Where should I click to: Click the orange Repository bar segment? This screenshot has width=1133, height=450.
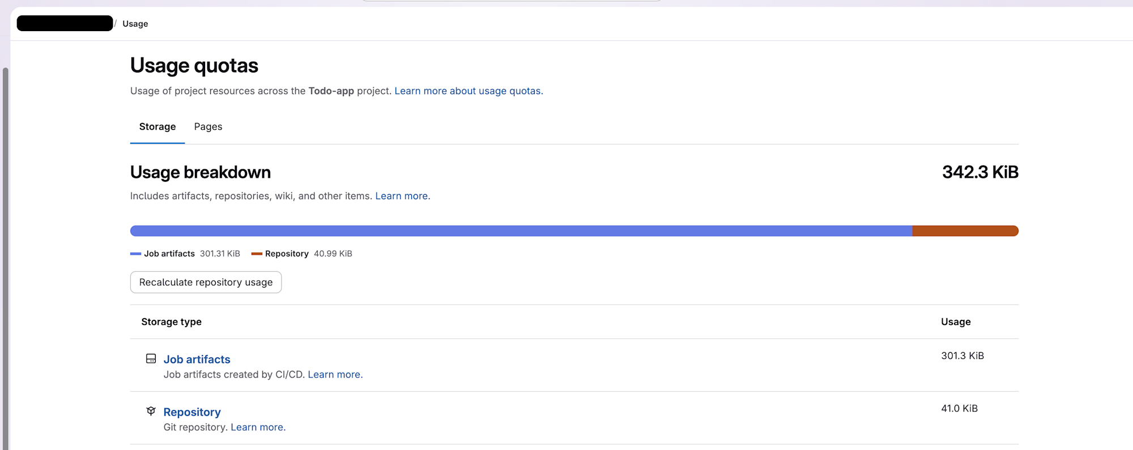pos(965,231)
